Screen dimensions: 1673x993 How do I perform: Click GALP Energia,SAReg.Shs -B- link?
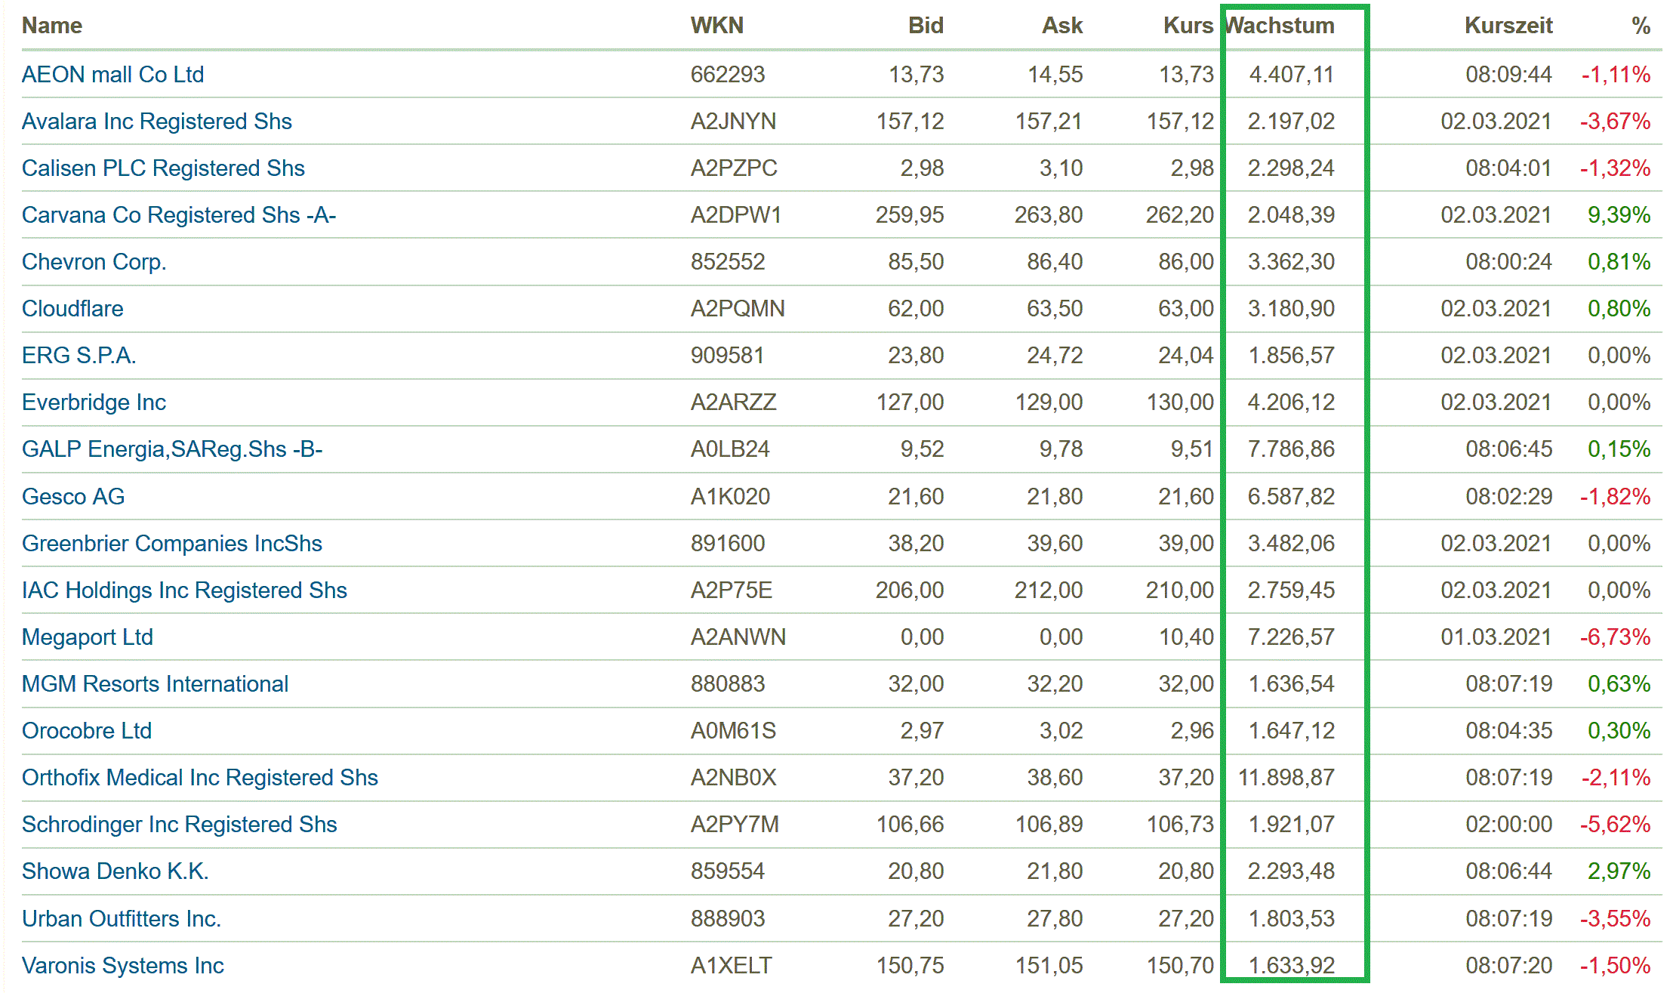point(172,449)
